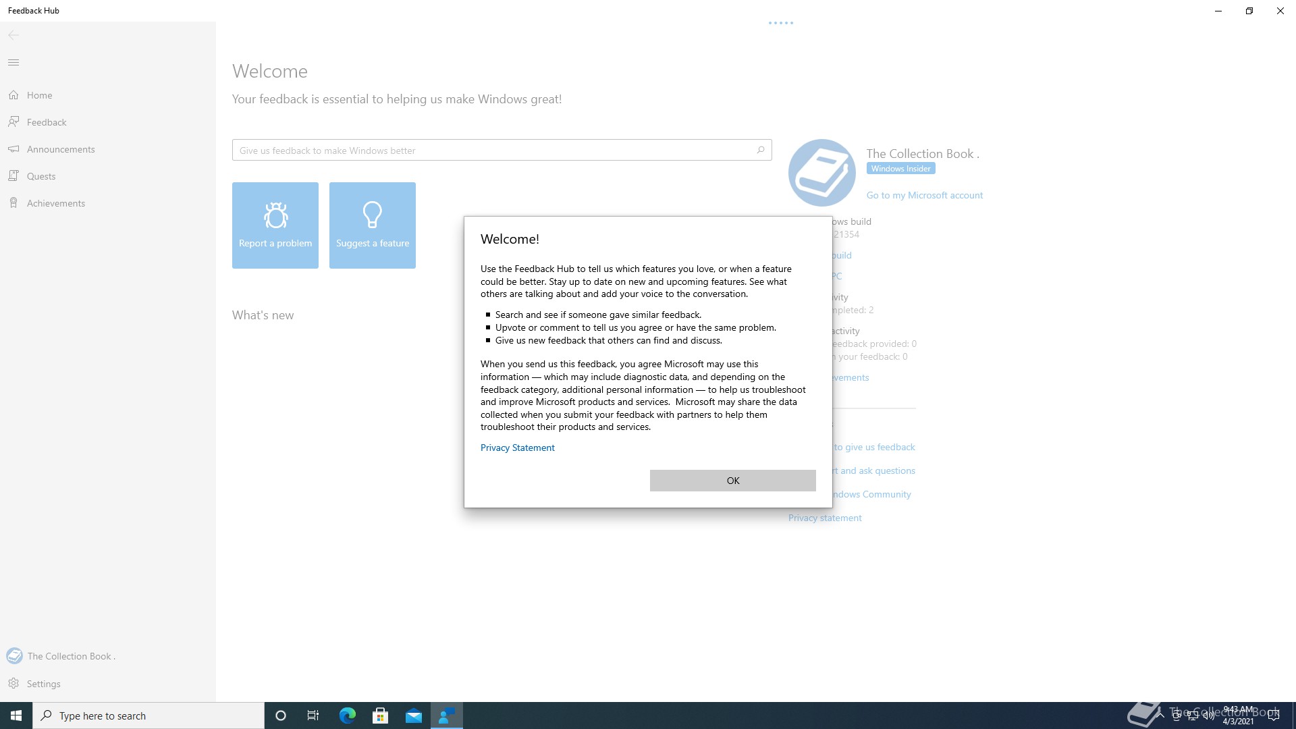Open Achievements in the sidebar
1296x729 pixels.
[x=108, y=203]
